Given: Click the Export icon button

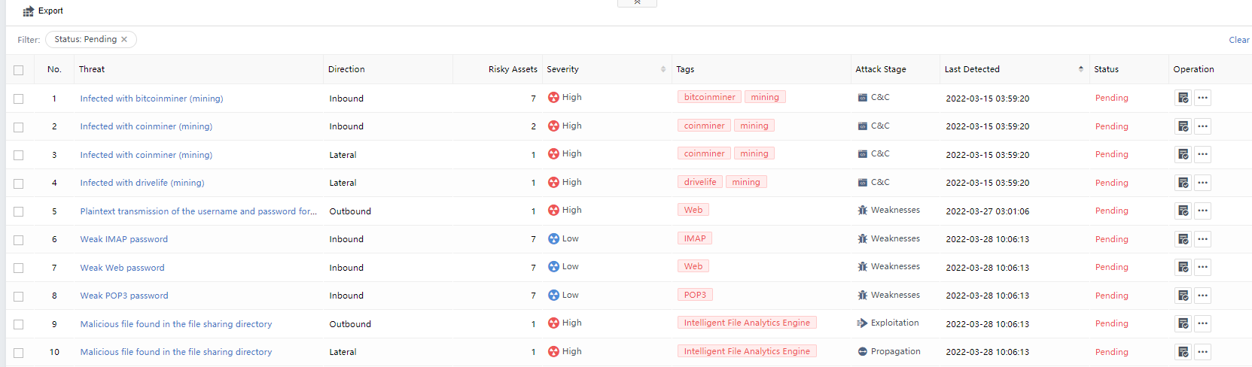Looking at the screenshot, I should click(29, 11).
